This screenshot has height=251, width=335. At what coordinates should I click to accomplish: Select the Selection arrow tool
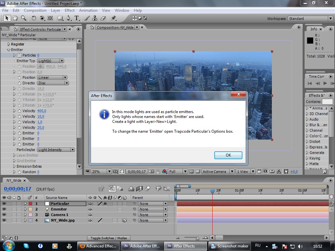[7, 18]
